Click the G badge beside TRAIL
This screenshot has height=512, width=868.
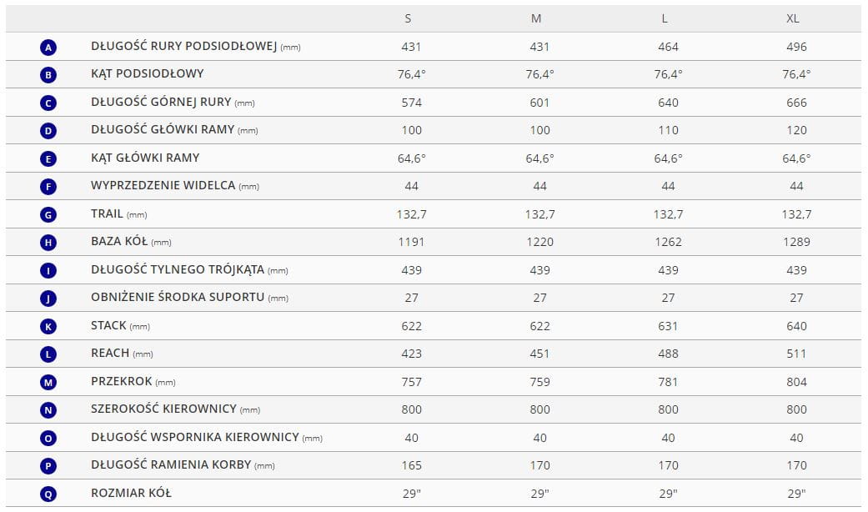pyautogui.click(x=48, y=215)
